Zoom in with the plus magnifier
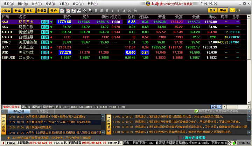 (x=91, y=11)
